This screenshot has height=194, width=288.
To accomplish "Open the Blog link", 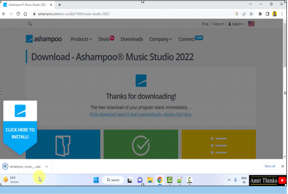I will pyautogui.click(x=205, y=24).
